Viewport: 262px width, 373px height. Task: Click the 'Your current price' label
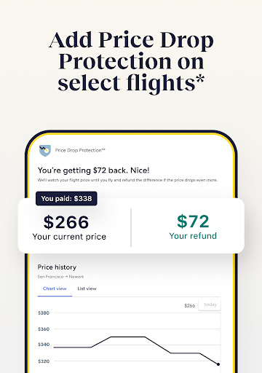point(69,237)
